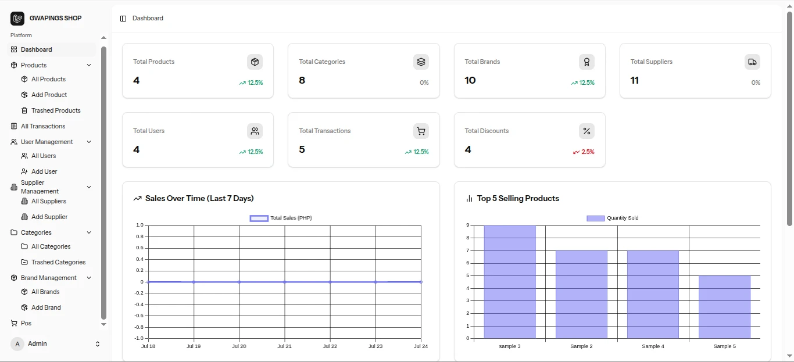This screenshot has width=794, height=362.
Task: Toggle Total Sales (PHP) legend in line chart
Action: point(281,218)
